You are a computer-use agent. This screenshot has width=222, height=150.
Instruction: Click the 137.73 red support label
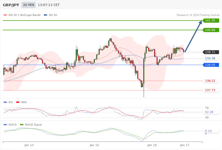[x=211, y=90]
